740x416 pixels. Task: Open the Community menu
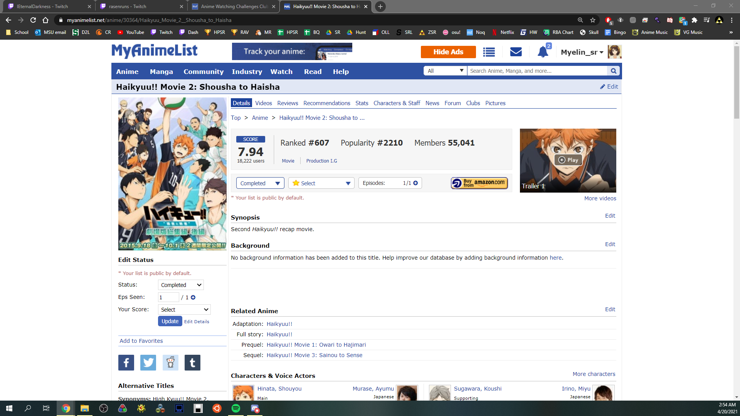tap(203, 72)
